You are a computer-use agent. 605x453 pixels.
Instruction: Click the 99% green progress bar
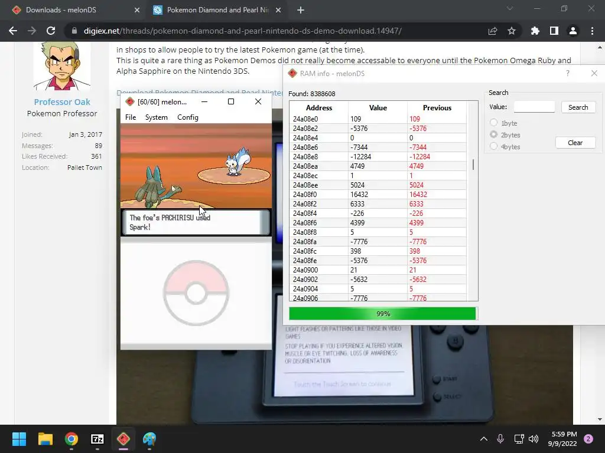[382, 314]
